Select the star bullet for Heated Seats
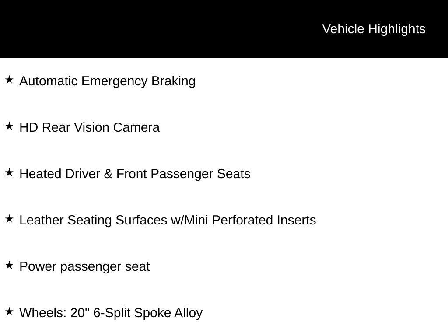Viewport: 448px width, 336px height. click(9, 173)
